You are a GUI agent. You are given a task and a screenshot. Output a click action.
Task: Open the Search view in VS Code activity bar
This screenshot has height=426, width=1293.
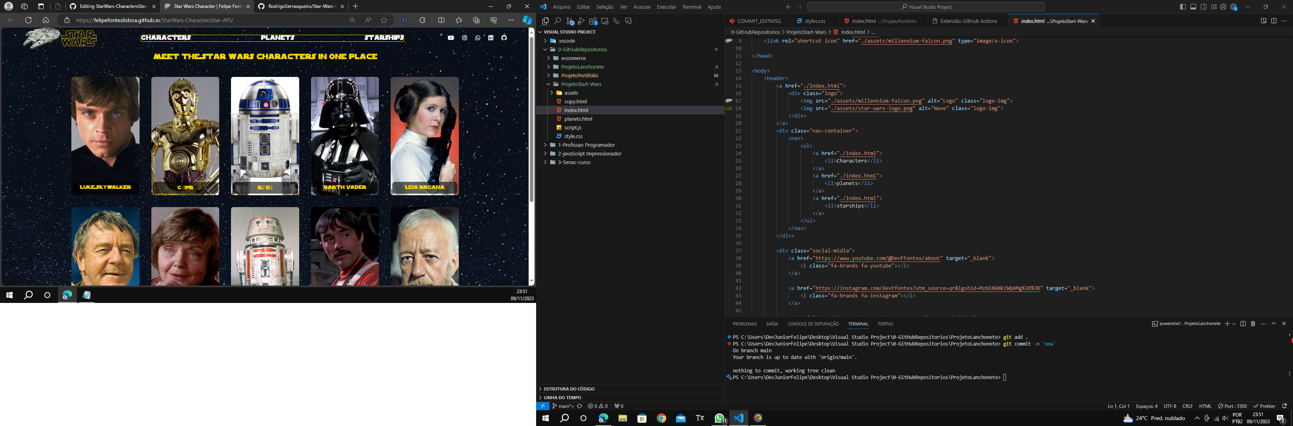(x=558, y=21)
